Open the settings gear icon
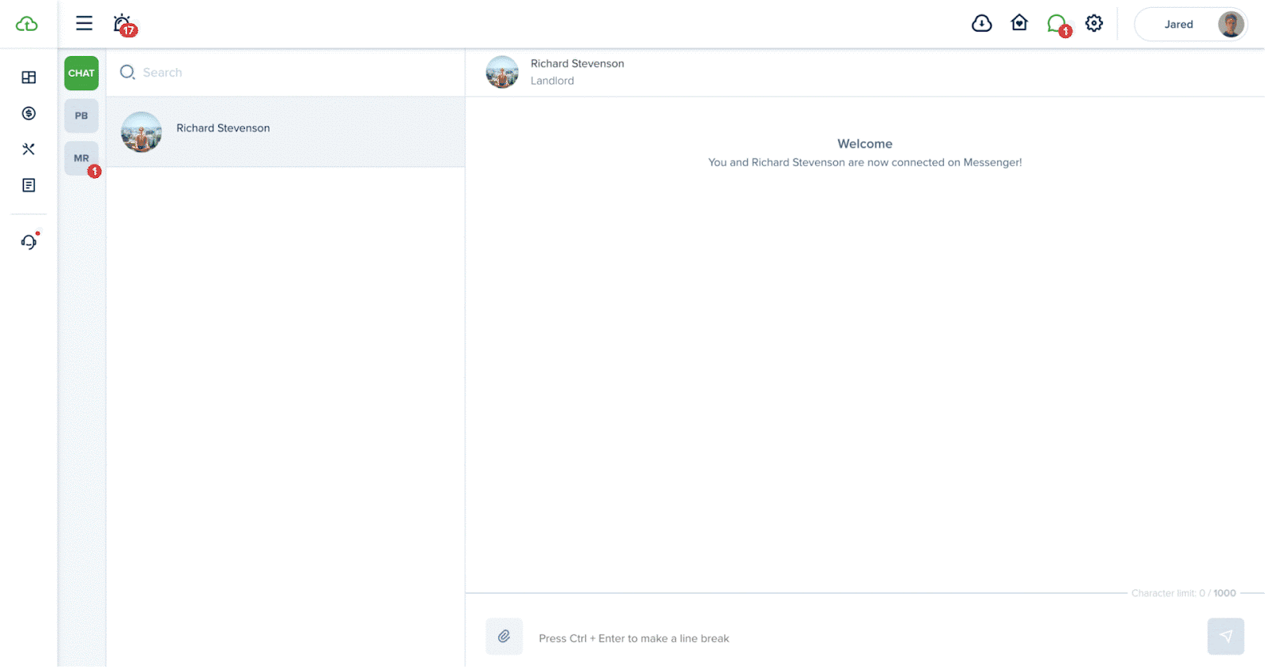This screenshot has height=669, width=1265. pyautogui.click(x=1094, y=23)
